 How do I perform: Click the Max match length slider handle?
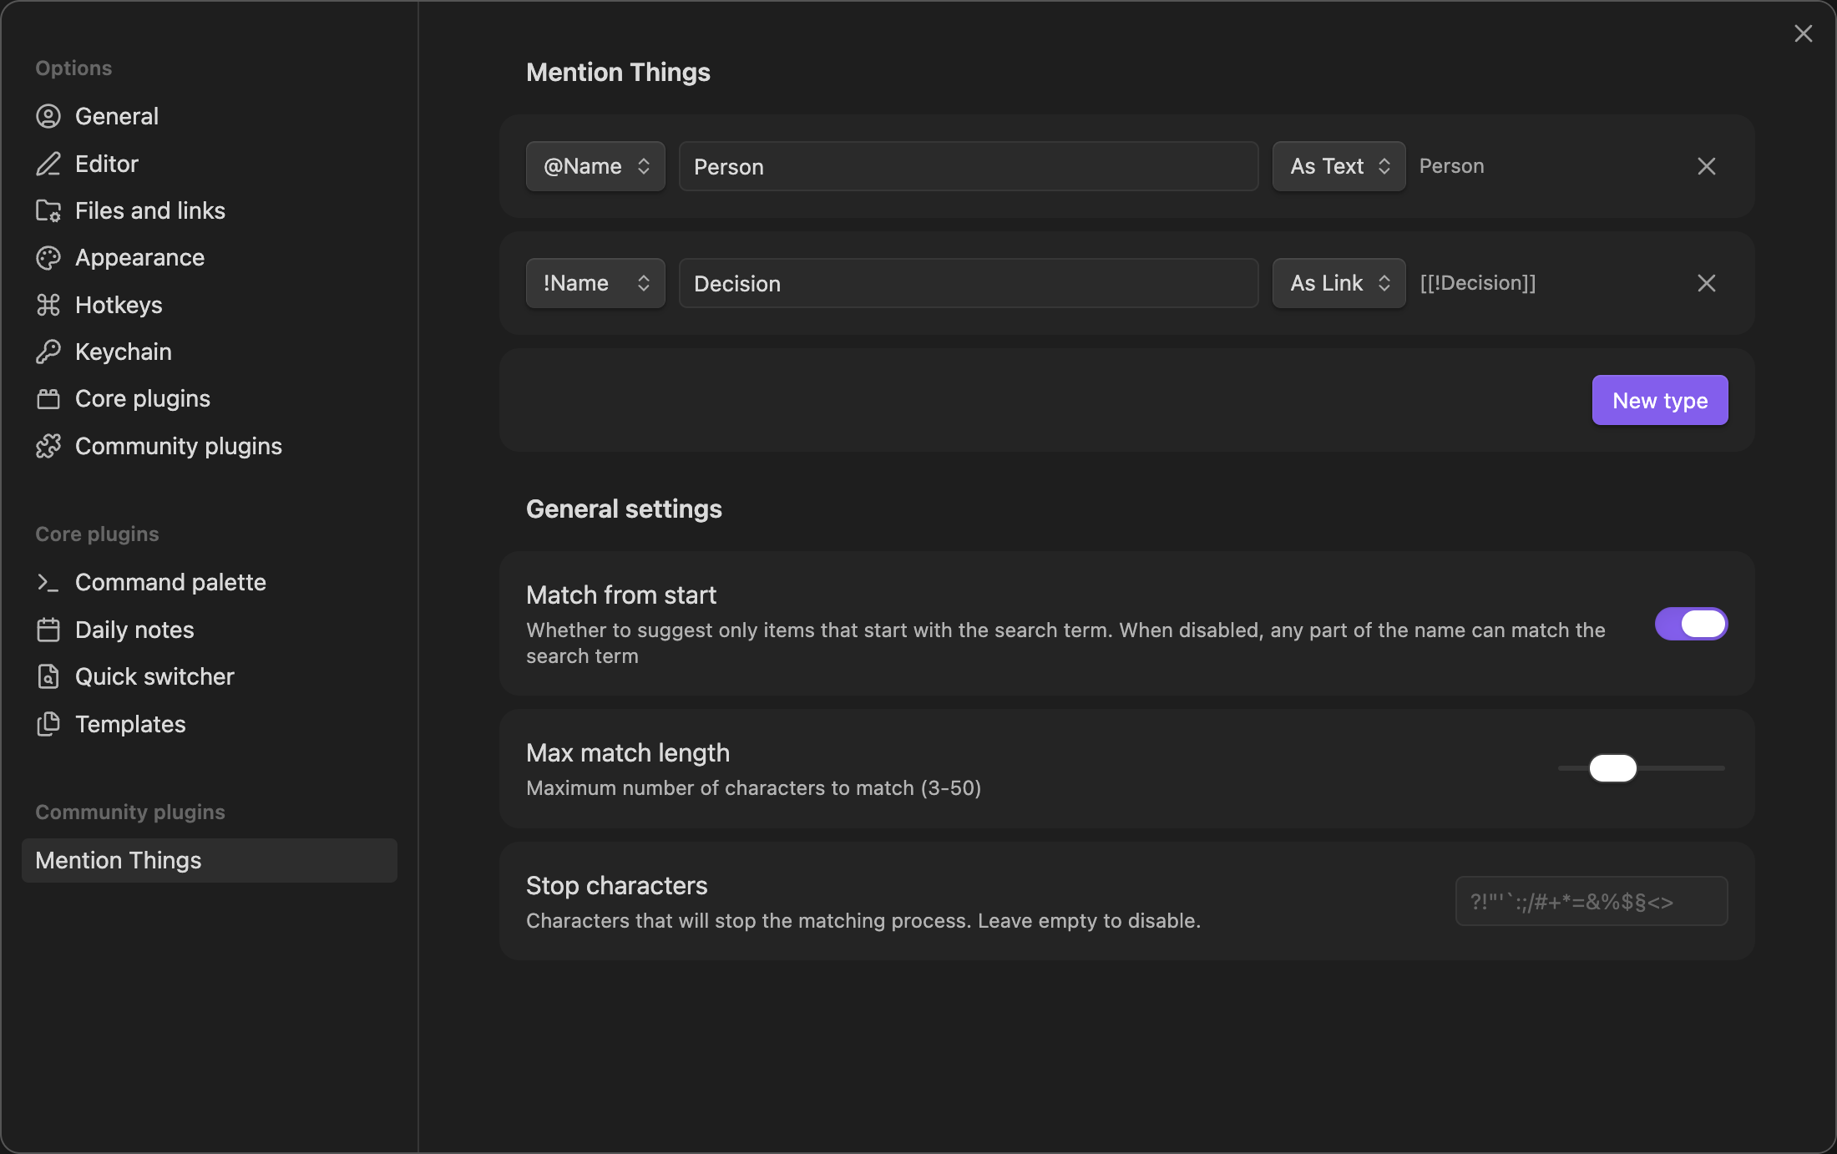[x=1612, y=768]
